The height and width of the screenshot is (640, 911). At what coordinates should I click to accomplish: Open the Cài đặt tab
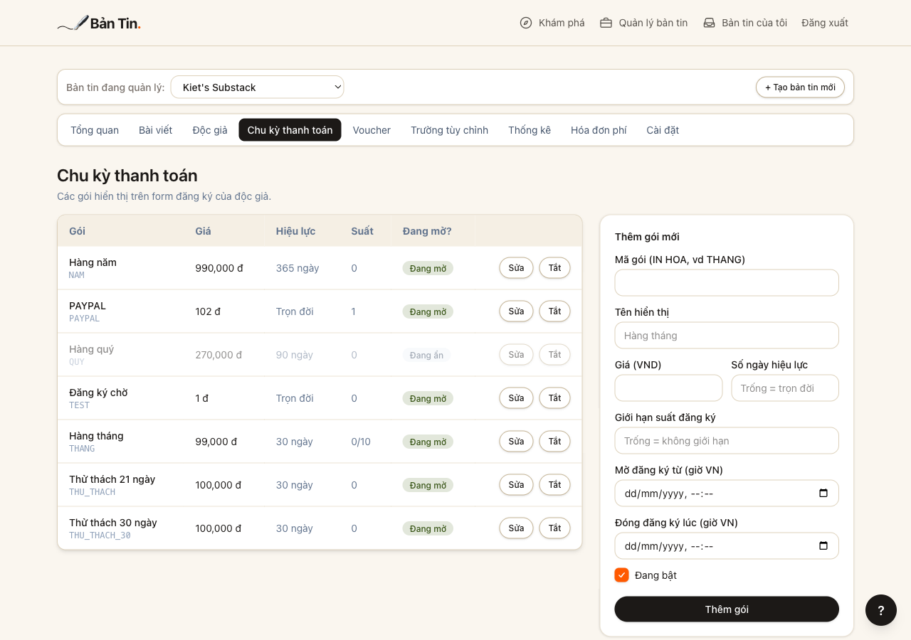(663, 130)
